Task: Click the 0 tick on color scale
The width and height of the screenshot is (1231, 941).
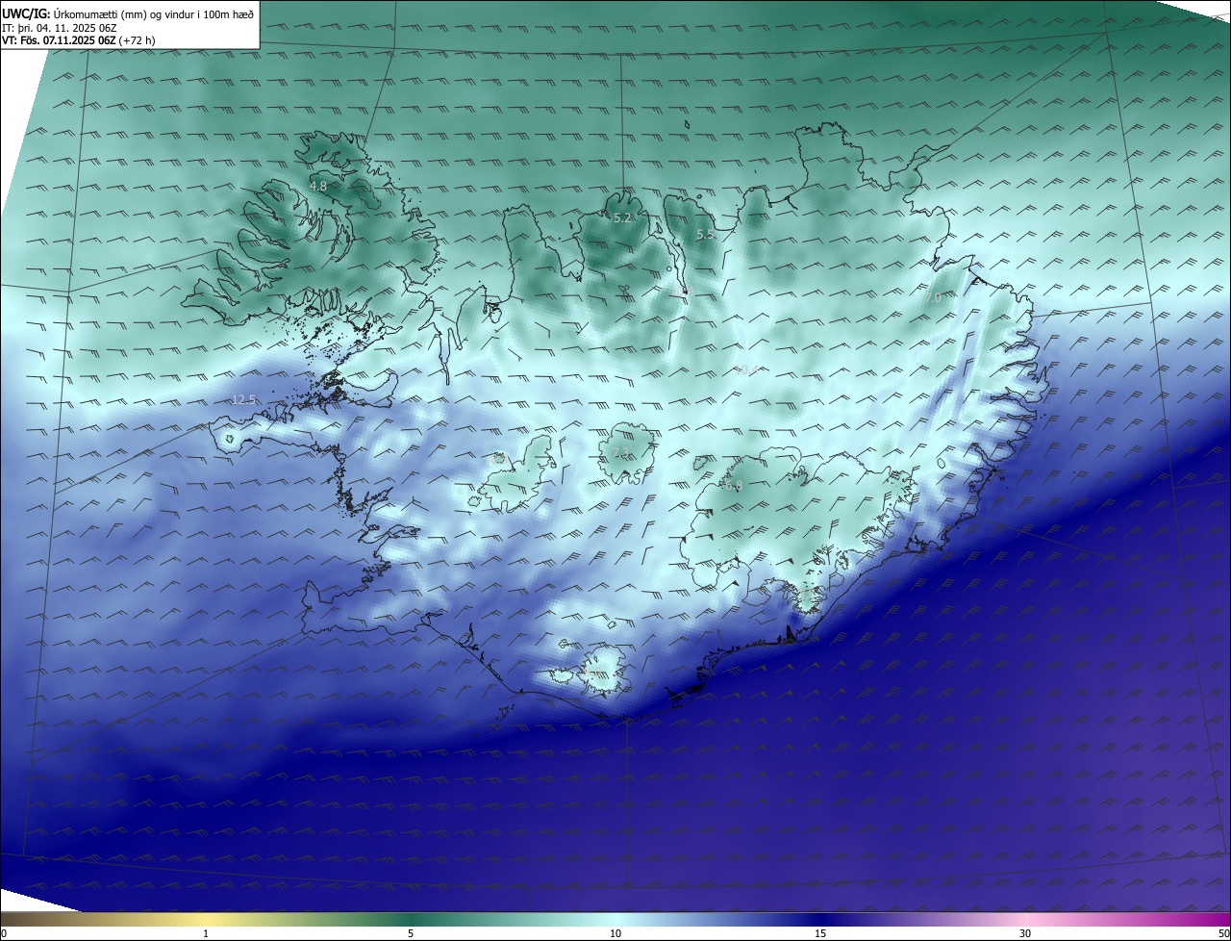Action: coord(4,933)
